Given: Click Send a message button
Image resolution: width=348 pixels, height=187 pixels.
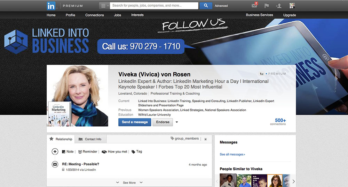Looking at the screenshot, I should [135, 122].
